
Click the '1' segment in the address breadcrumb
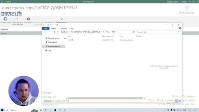click(x=103, y=32)
